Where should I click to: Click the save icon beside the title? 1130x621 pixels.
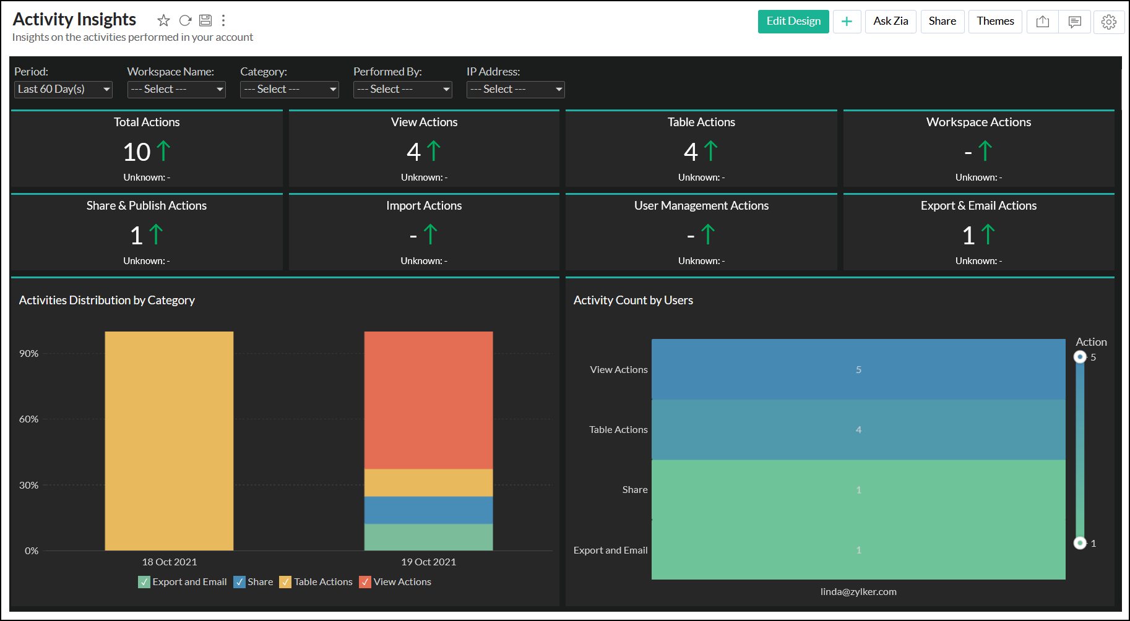pos(205,20)
